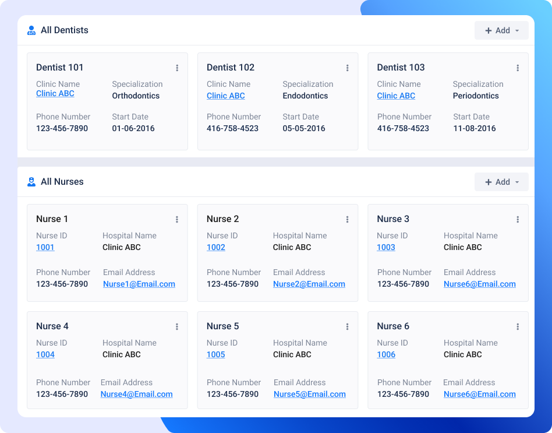This screenshot has width=552, height=433.
Task: Open Nurse ID 1002 link
Action: [216, 247]
